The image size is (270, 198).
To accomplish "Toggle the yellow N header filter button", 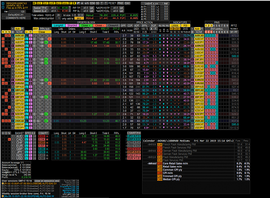I will [x=10, y=32].
